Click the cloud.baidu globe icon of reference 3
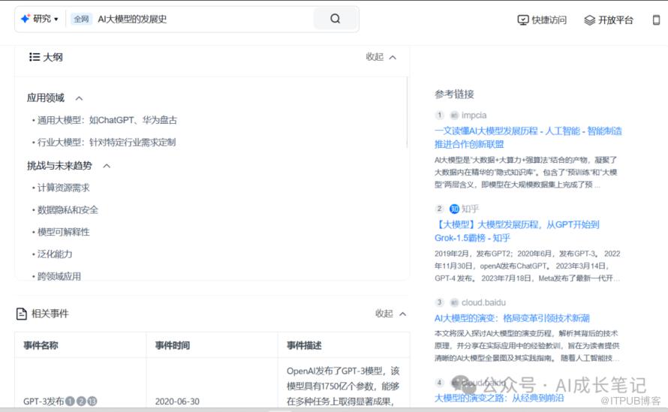This screenshot has height=412, width=668. [x=455, y=302]
